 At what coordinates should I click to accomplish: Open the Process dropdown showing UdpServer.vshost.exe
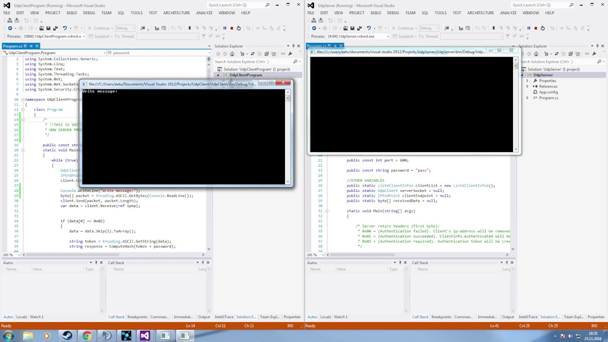[388, 36]
